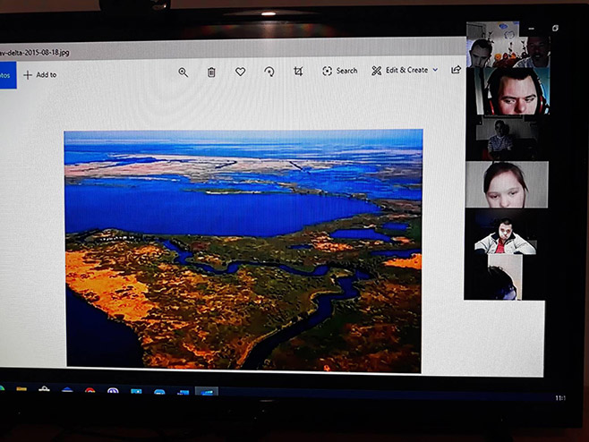The image size is (589, 442).
Task: Click the aerial river delta photo
Action: point(243,251)
